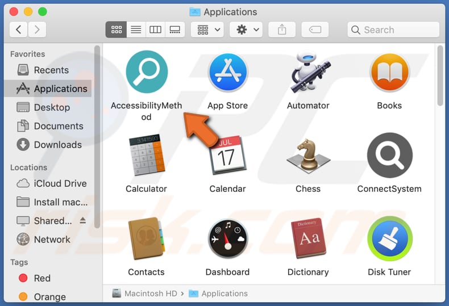The image size is (449, 306).
Task: Click the Applications folder icon in title bar
Action: tap(195, 12)
